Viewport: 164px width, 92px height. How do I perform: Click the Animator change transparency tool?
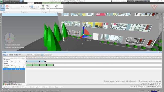(x=12, y=55)
